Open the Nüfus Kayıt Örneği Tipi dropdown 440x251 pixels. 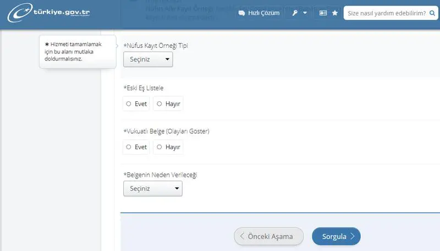(x=148, y=59)
